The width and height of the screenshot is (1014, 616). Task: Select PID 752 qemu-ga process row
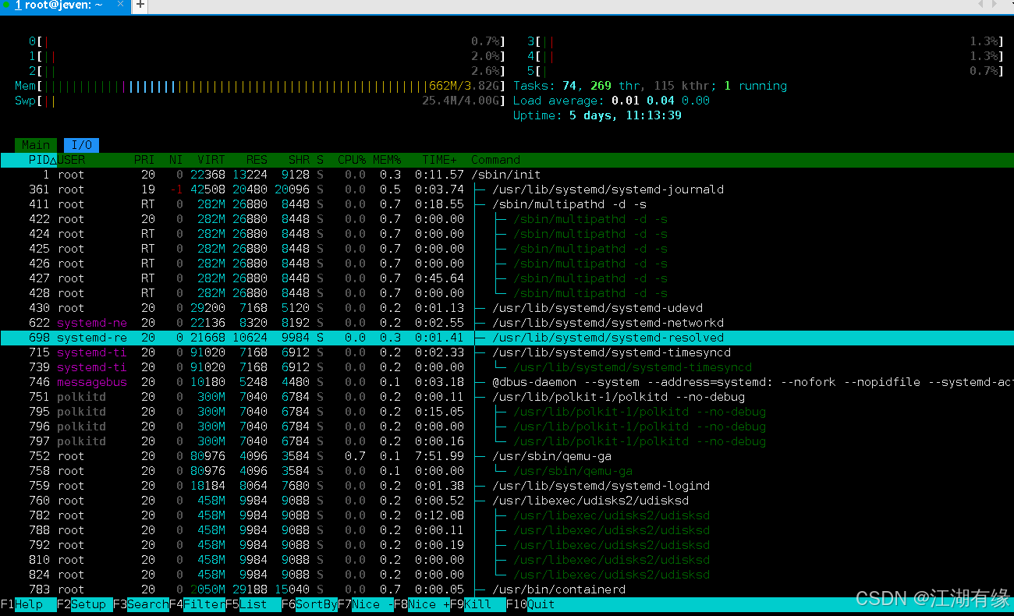pos(507,456)
